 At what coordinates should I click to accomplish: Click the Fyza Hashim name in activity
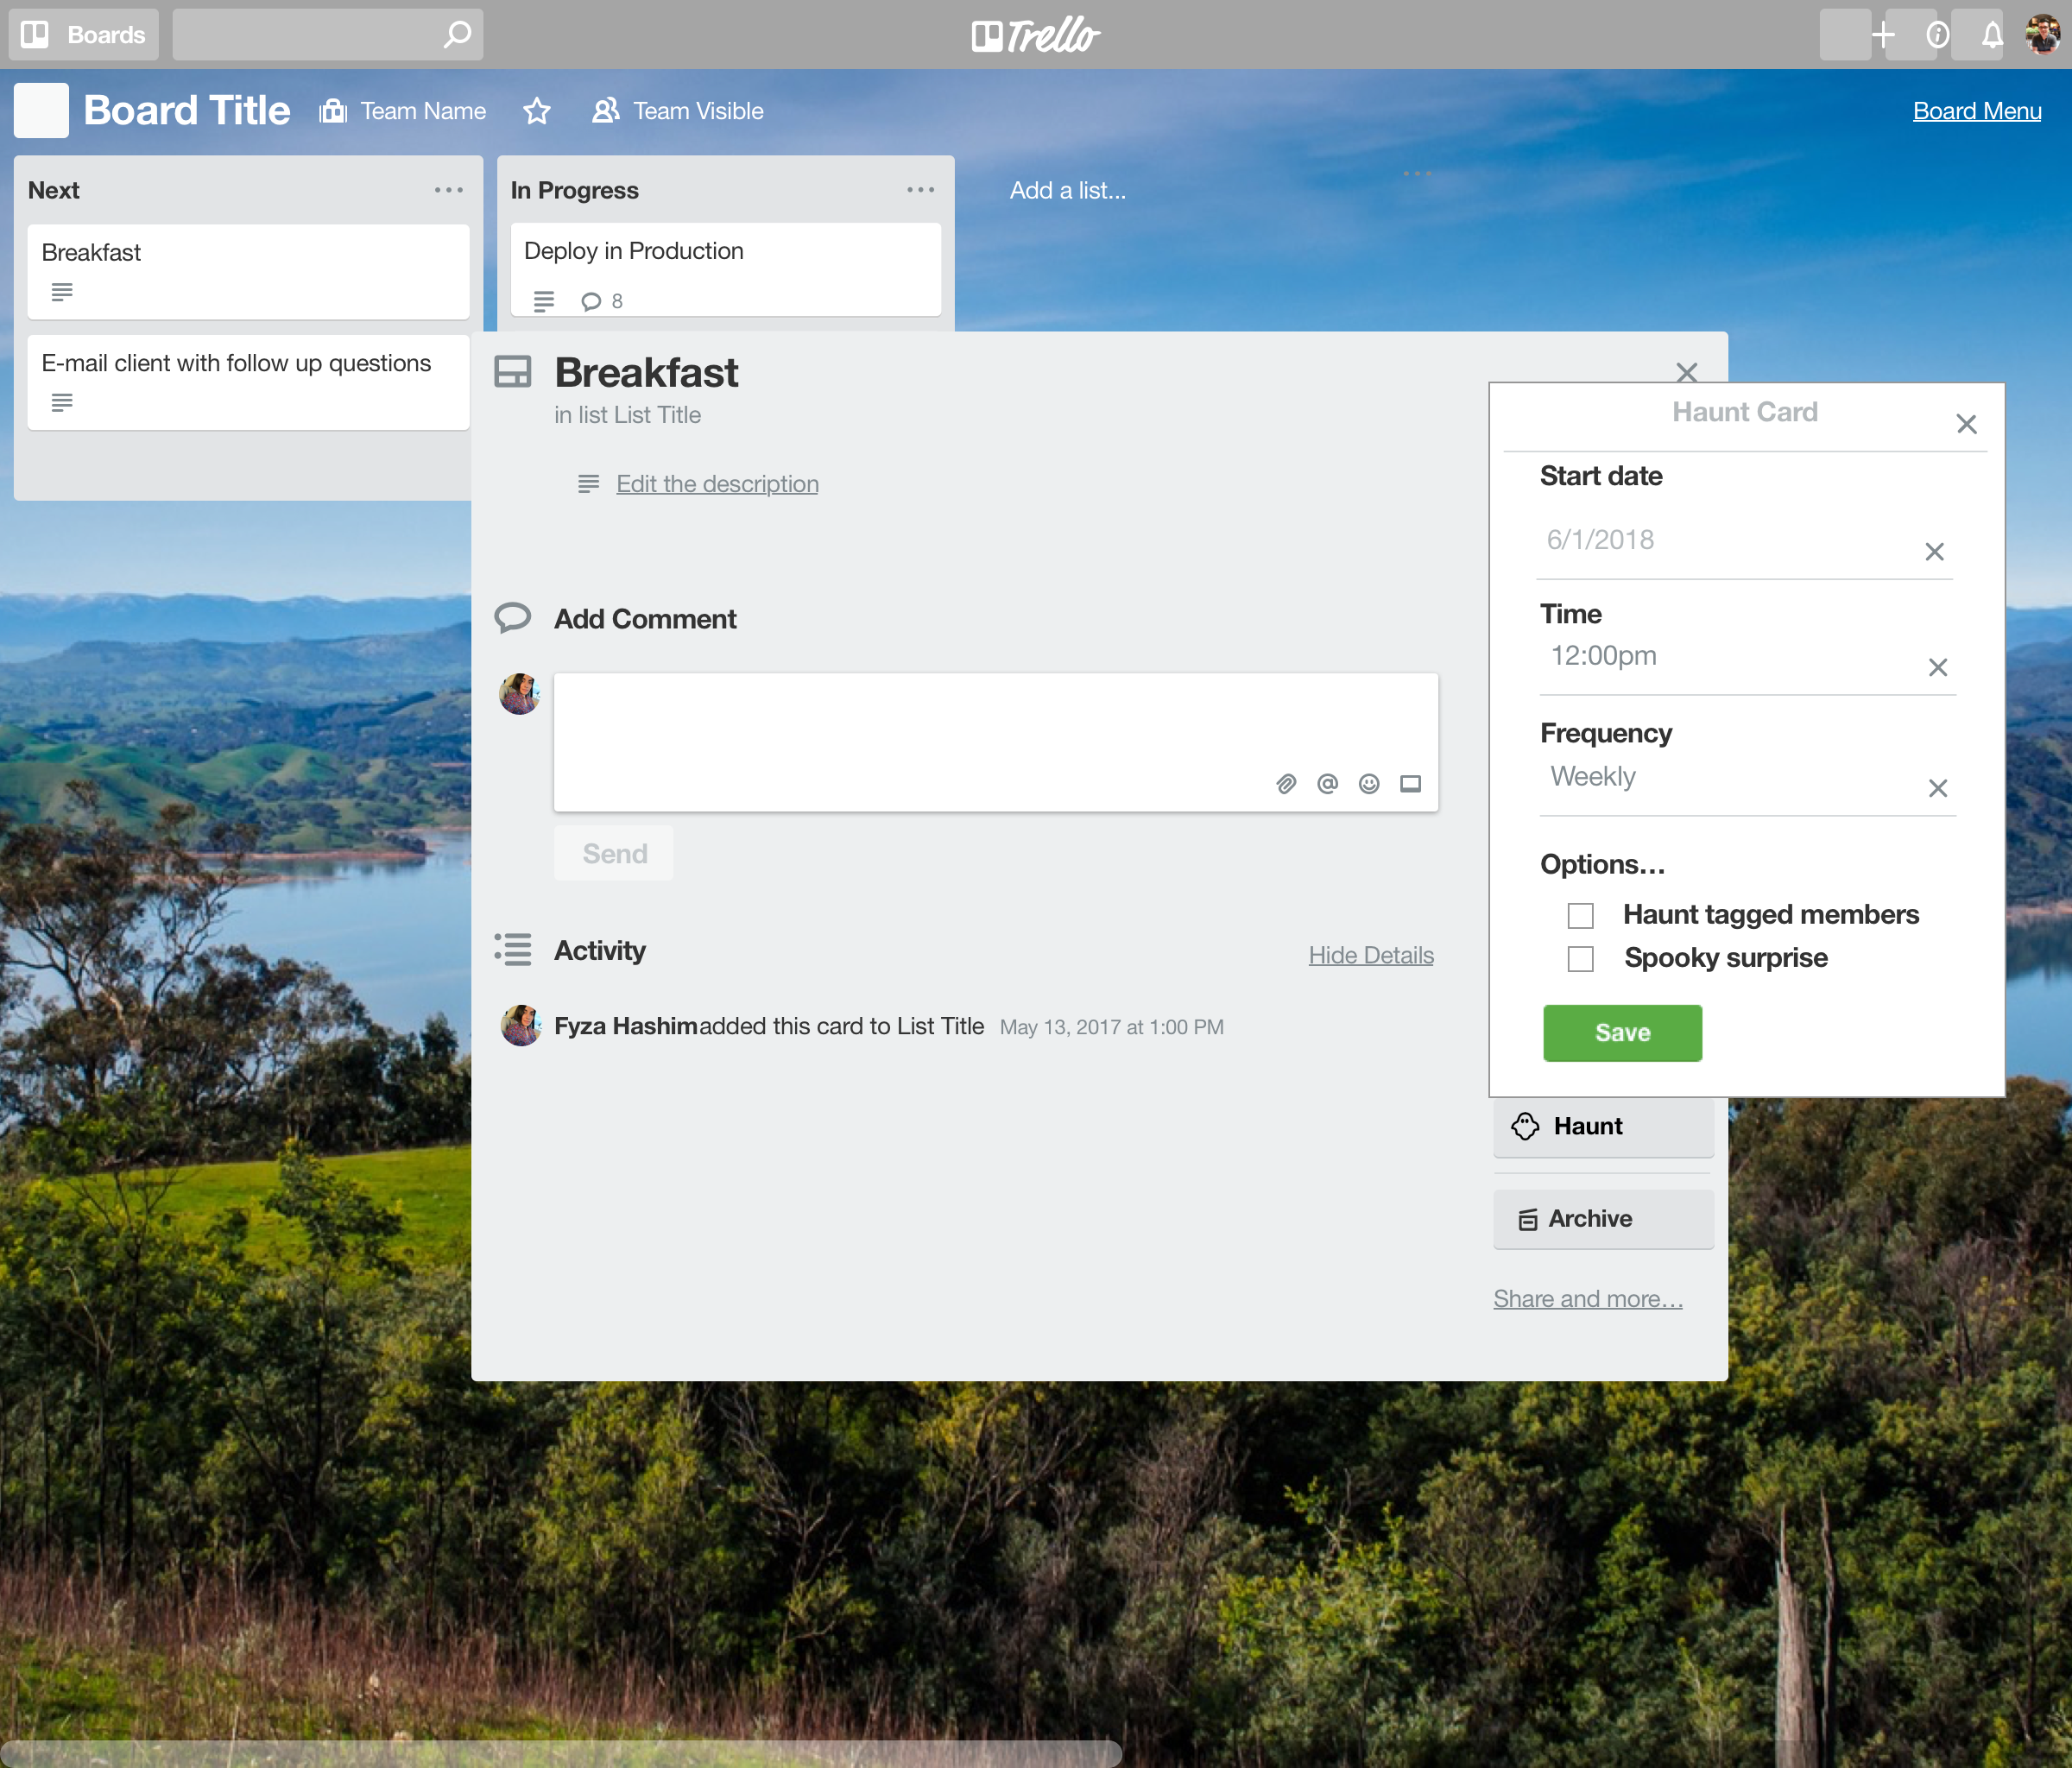[x=626, y=1026]
